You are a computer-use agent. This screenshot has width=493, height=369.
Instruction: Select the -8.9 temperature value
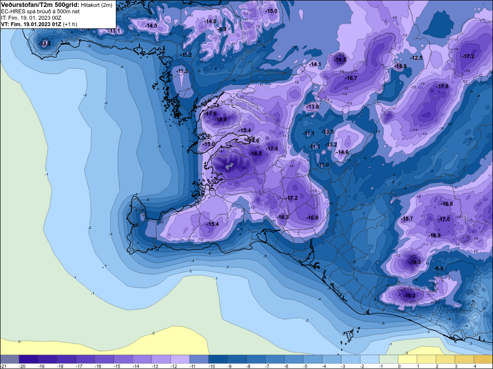coord(222,29)
